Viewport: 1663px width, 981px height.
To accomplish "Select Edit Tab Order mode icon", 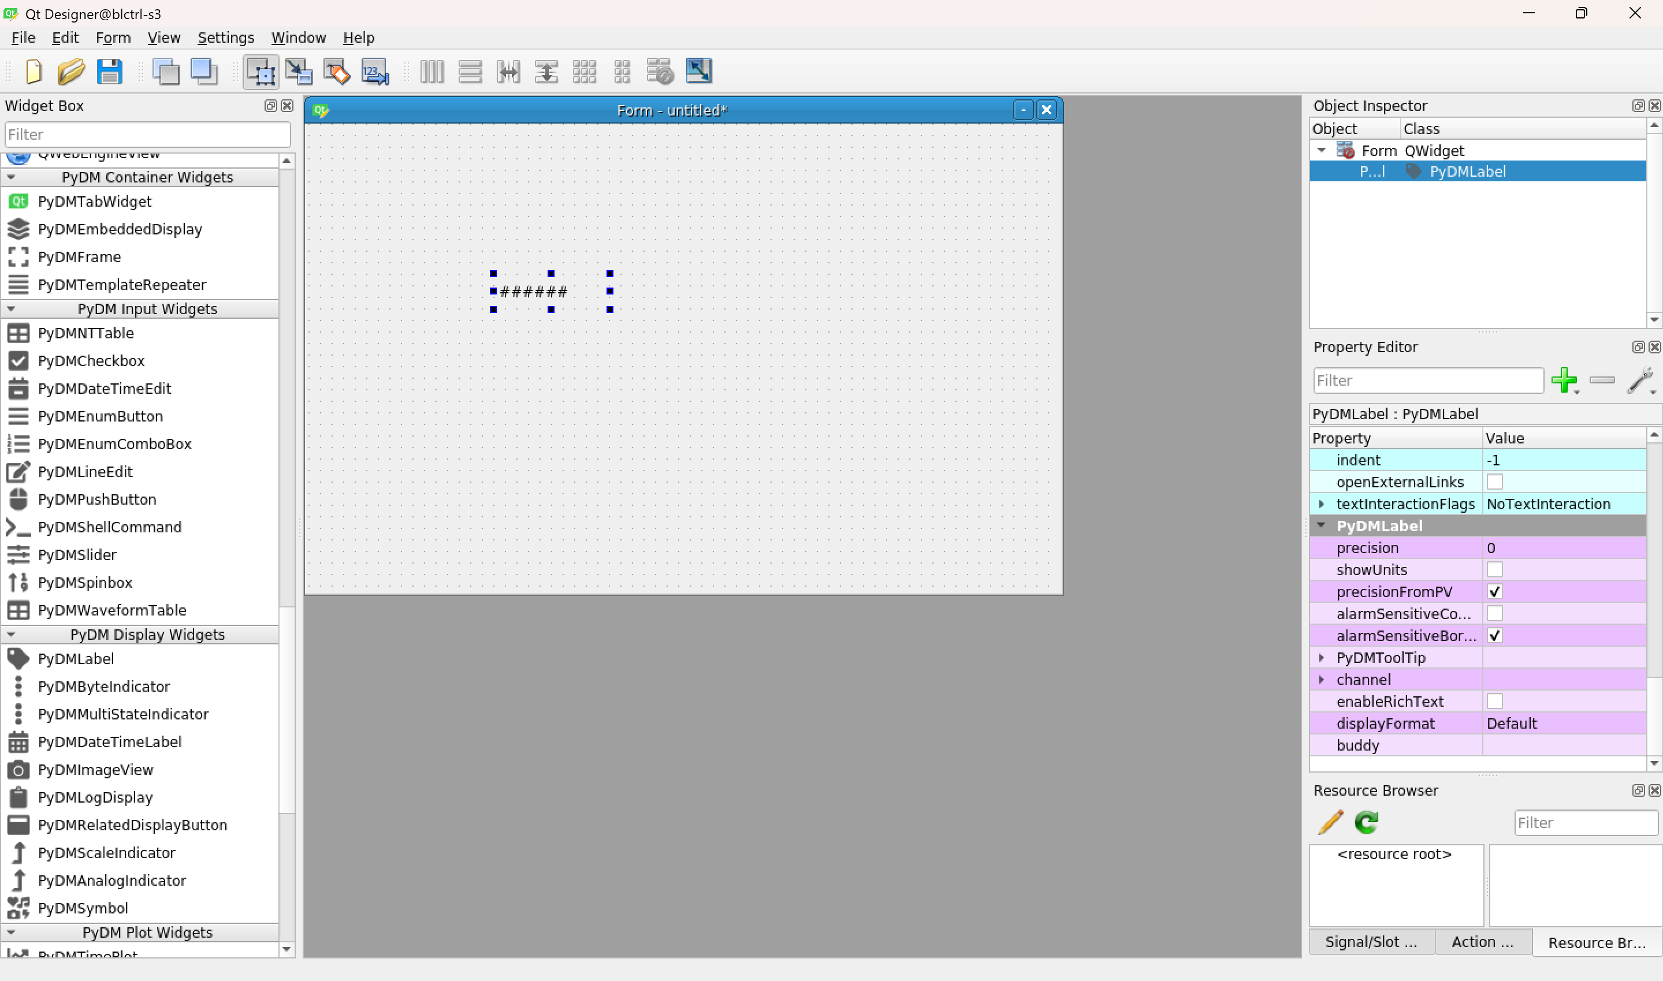I will [375, 72].
